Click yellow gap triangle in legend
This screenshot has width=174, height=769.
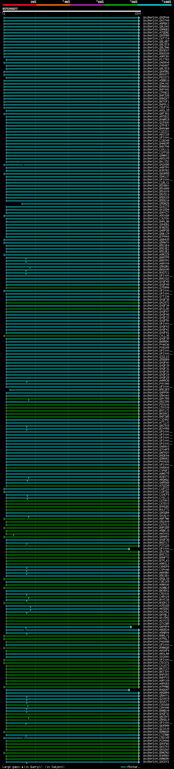(x=22, y=767)
